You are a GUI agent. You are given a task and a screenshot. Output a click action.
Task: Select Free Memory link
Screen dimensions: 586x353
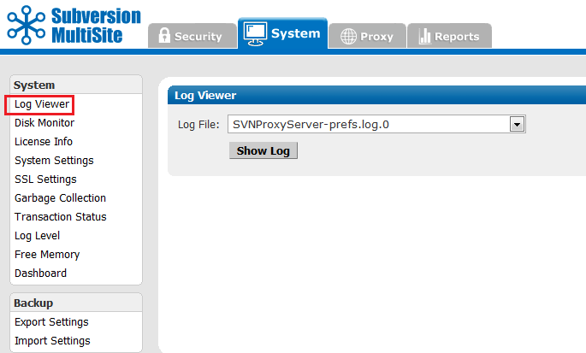point(47,255)
